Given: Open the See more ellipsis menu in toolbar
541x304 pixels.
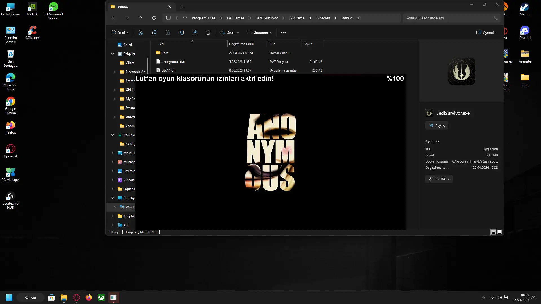Looking at the screenshot, I should point(283,32).
